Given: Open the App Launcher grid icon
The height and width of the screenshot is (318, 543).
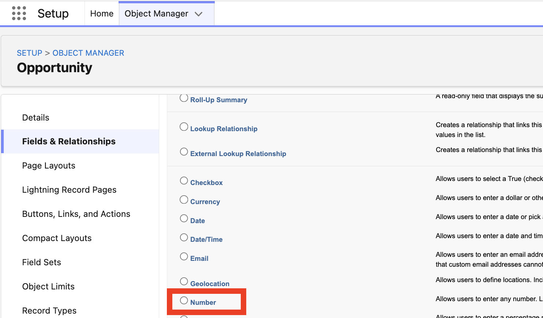Looking at the screenshot, I should tap(19, 14).
